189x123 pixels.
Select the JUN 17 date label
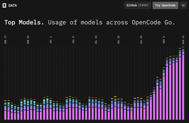click(5, 40)
